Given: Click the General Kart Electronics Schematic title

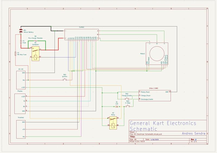Looking at the screenshot, I should point(163,126).
